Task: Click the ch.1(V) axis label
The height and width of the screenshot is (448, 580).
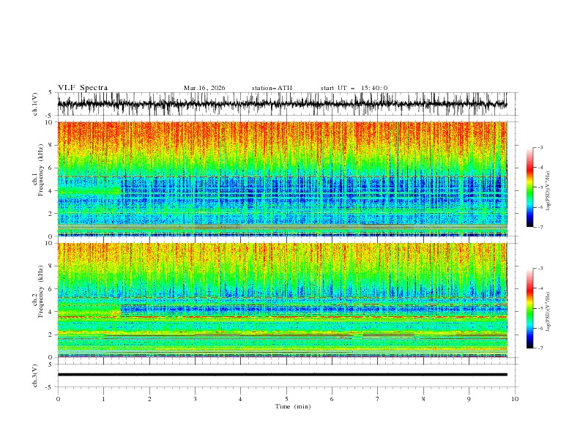Action: (x=35, y=104)
